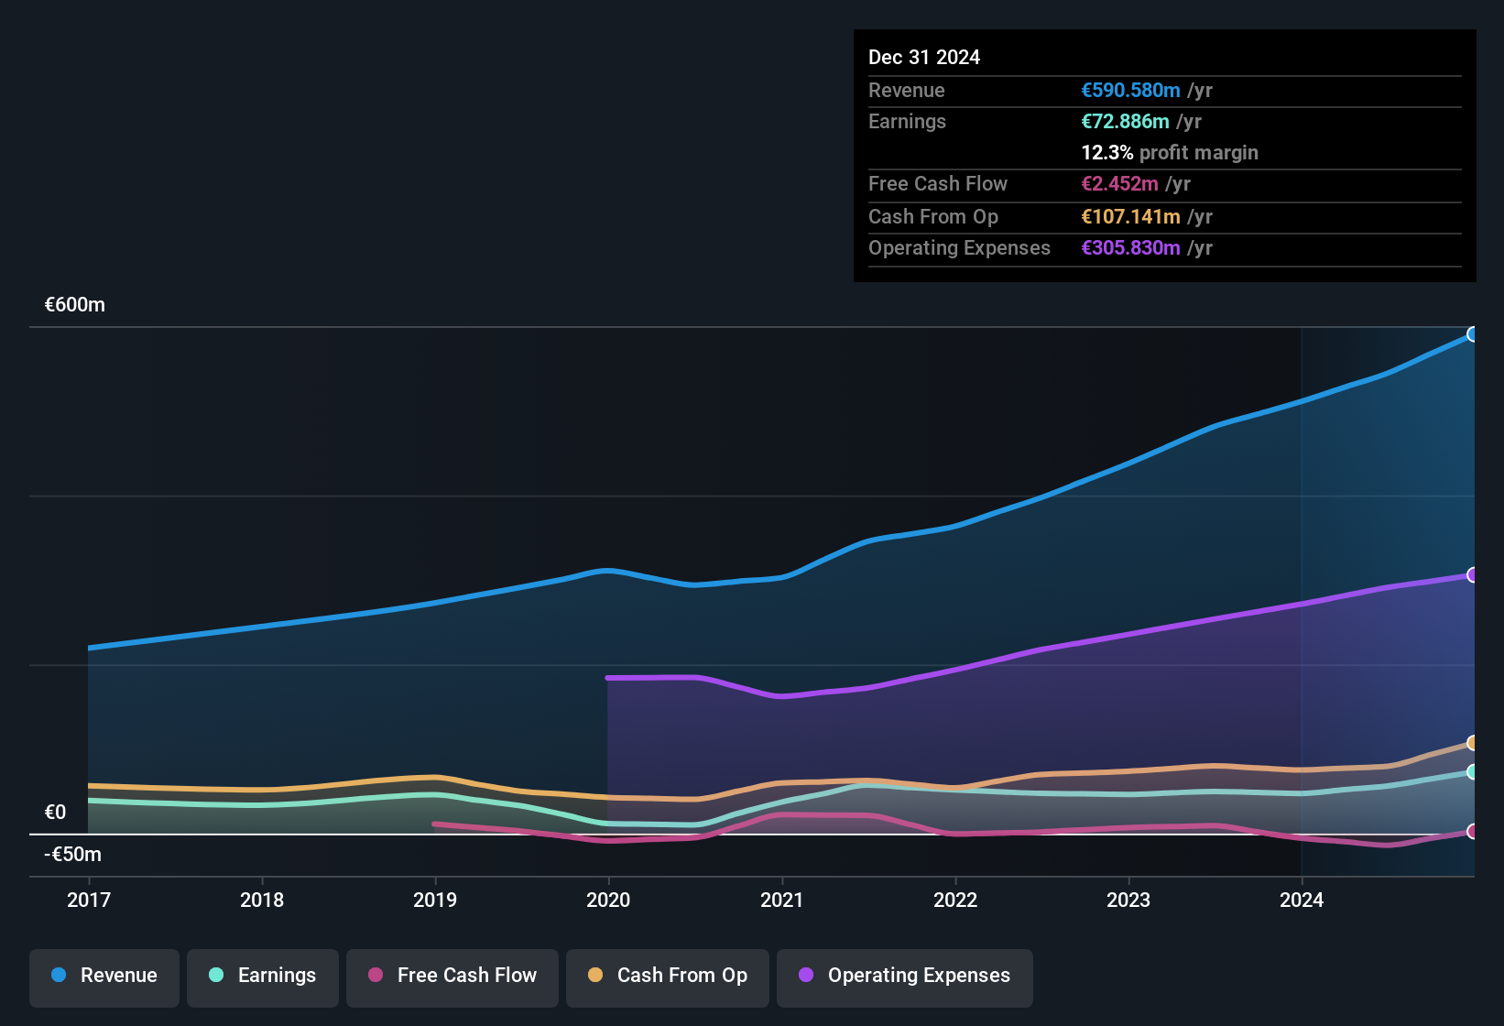
Task: Expand the Cash From Op legend entry
Action: tap(667, 976)
